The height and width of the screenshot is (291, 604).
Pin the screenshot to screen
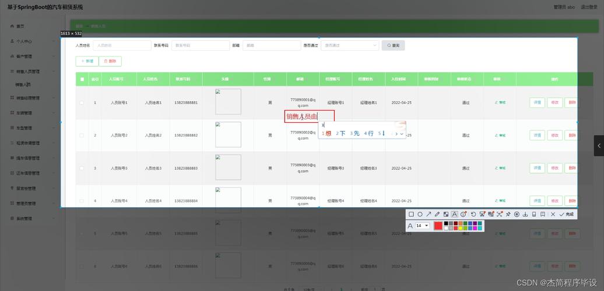point(508,214)
